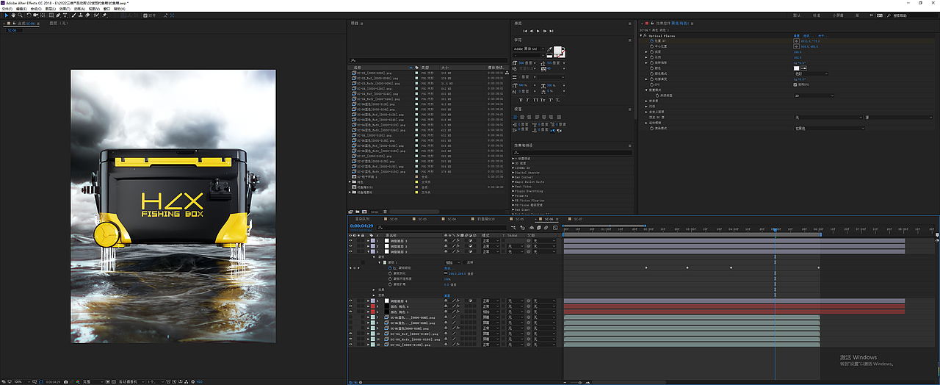Hide timeline layer 2 with eye toggle

click(x=350, y=246)
